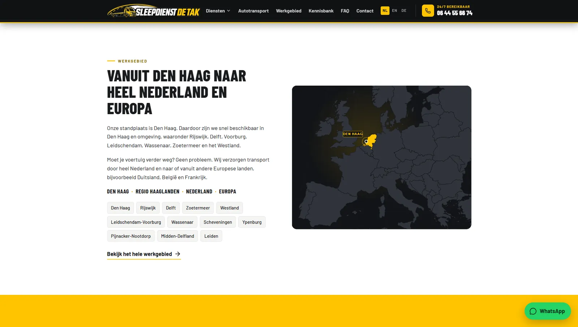Click the 24/7 BEREIKBAAR text

coord(453,7)
